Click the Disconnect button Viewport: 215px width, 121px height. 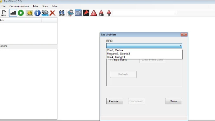point(136,101)
